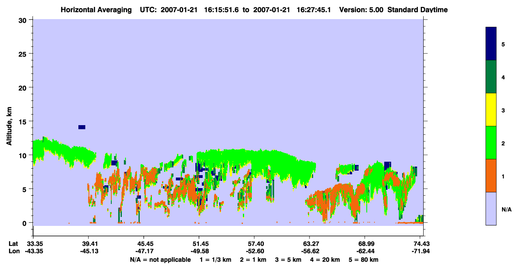Click longitude value -62.44

coord(365,251)
